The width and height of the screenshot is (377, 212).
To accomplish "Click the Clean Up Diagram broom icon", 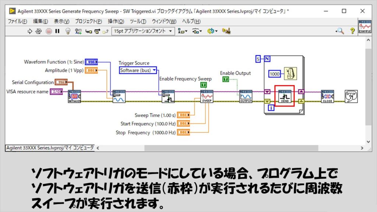I will click(x=226, y=31).
